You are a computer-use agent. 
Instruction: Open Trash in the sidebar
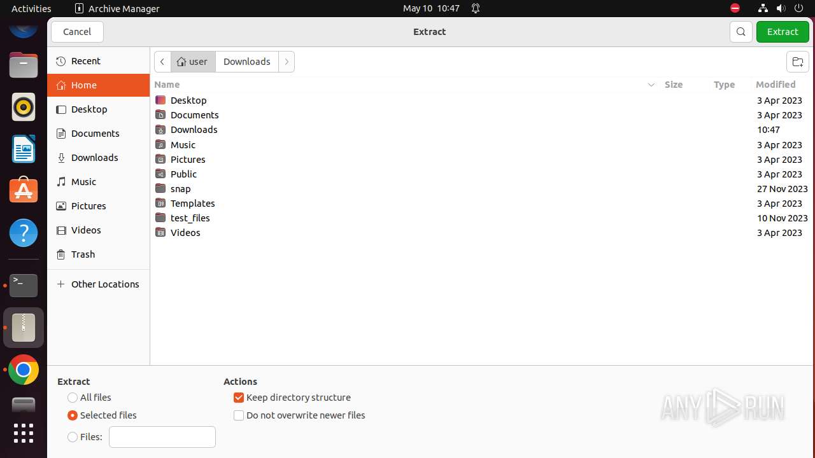click(98, 254)
